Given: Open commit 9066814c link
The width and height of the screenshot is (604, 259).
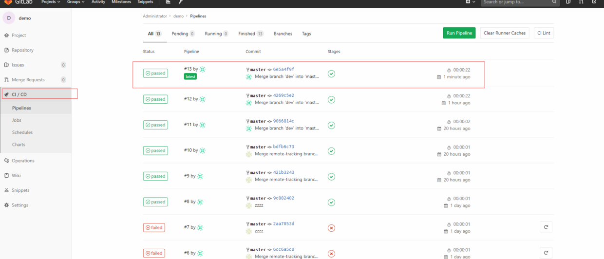Looking at the screenshot, I should tap(283, 121).
